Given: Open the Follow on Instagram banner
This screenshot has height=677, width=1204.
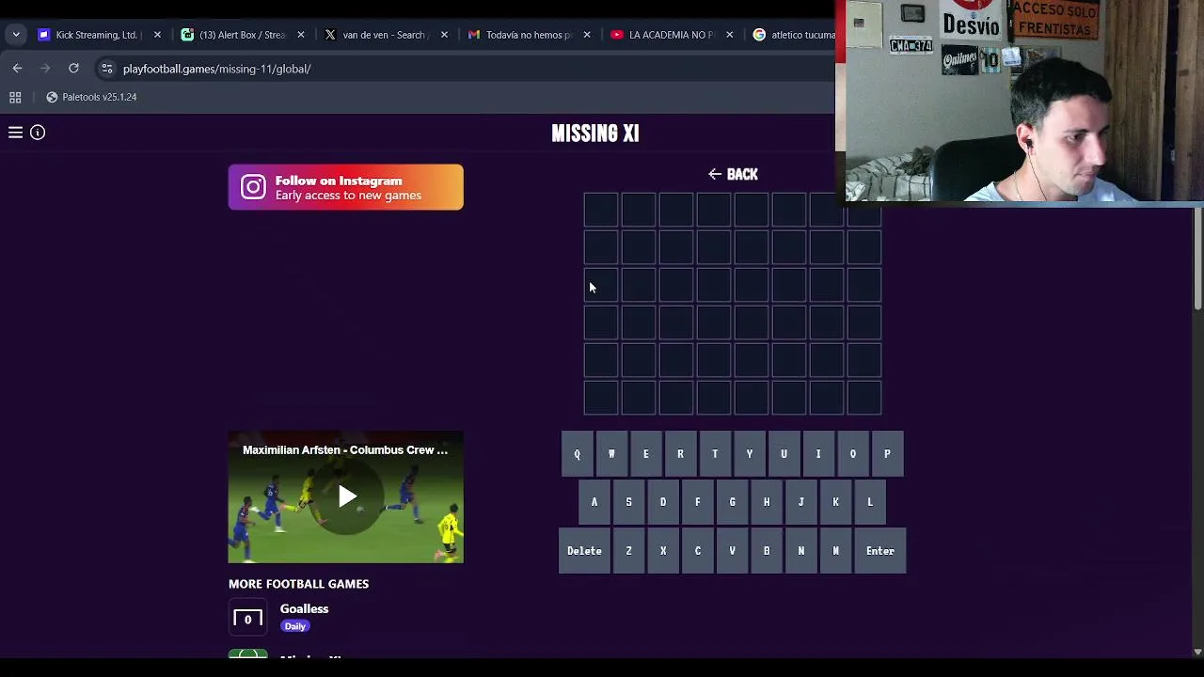Looking at the screenshot, I should (345, 187).
